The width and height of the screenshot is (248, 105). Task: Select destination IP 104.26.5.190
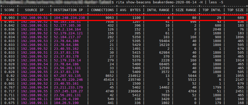click(66, 103)
